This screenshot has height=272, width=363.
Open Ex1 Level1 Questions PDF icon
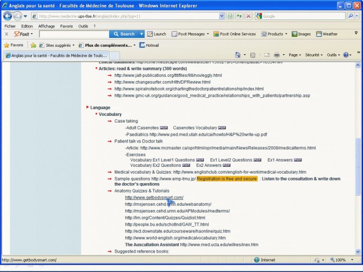200,160
